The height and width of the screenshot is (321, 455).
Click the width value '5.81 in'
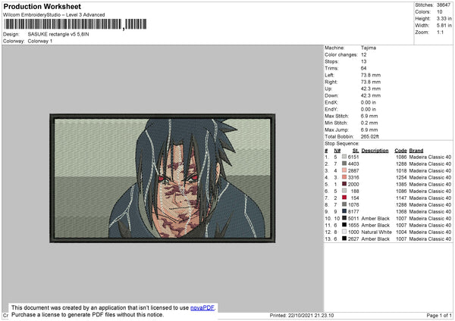(444, 26)
